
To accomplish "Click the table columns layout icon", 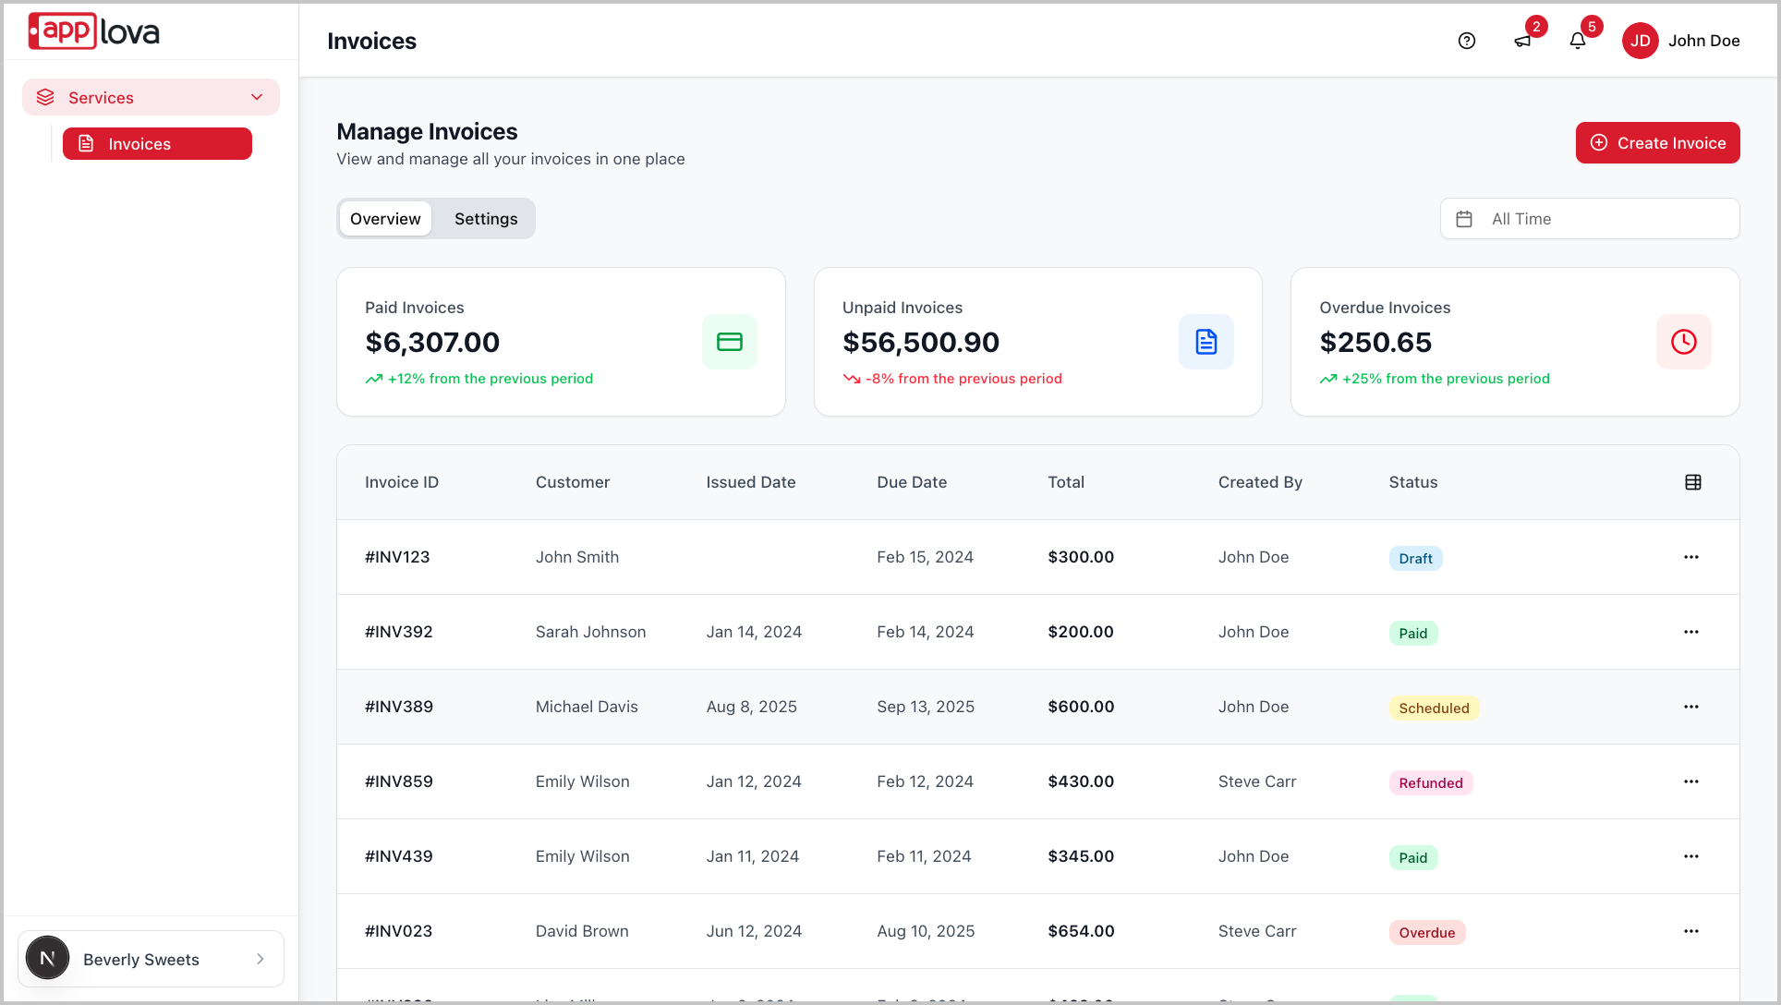I will coord(1692,482).
